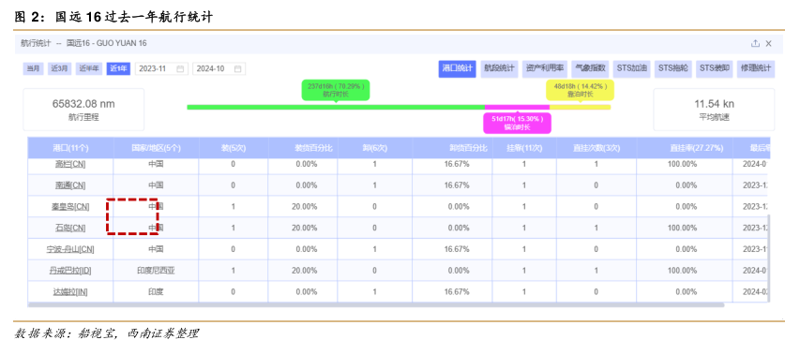The width and height of the screenshot is (785, 340).
Task: Click the green 237d16h tooltip label
Action: pos(336,90)
